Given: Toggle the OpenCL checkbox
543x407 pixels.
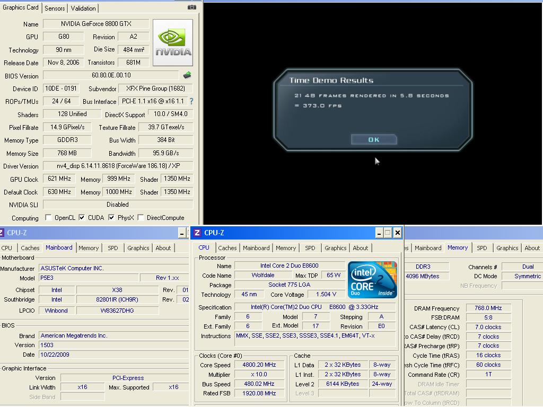Looking at the screenshot, I should [x=48, y=217].
